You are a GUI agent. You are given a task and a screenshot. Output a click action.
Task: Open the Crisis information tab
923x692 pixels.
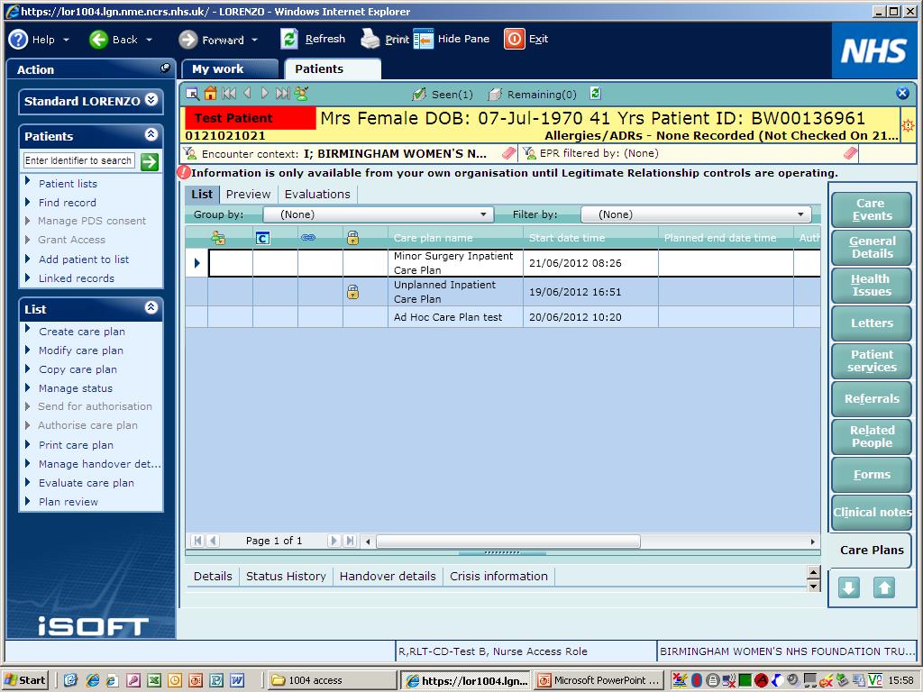(498, 576)
